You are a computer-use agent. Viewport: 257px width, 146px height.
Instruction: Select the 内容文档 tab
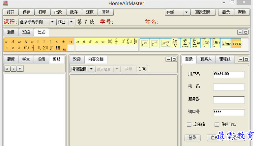pyautogui.click(x=96, y=59)
